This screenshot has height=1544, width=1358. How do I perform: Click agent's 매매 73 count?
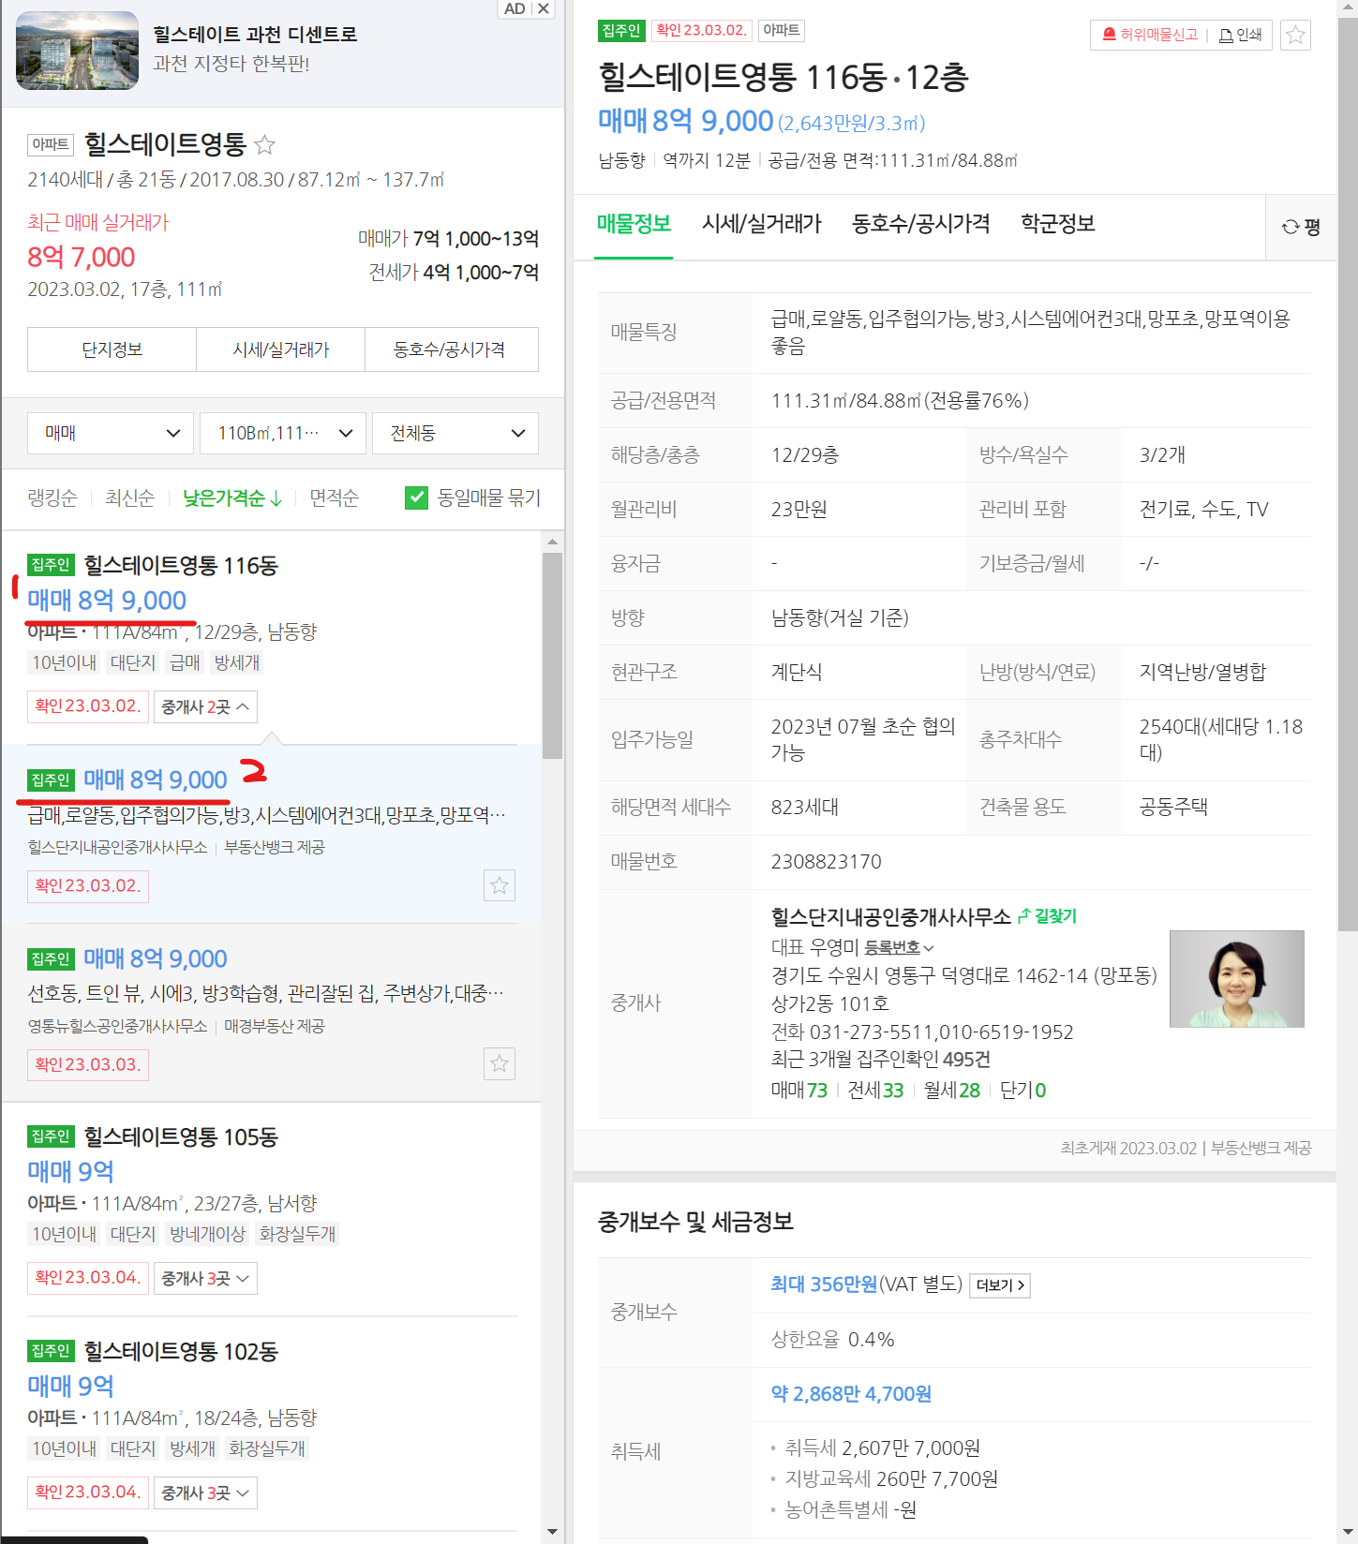[799, 1091]
